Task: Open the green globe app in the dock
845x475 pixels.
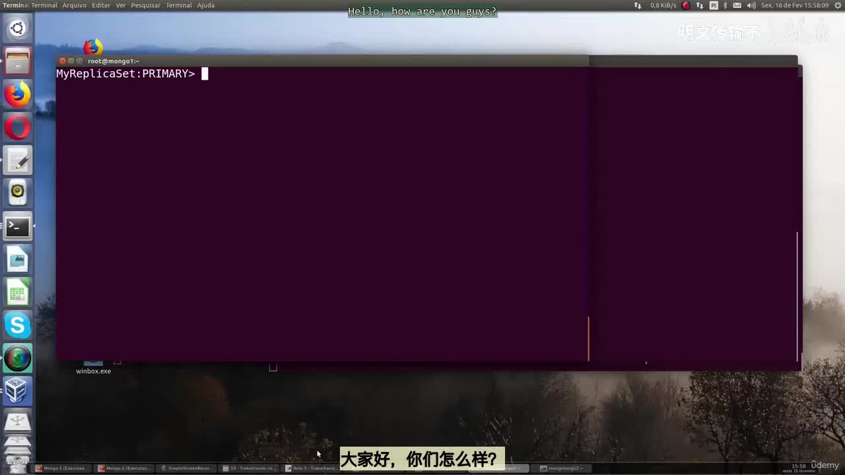Action: coord(17,358)
